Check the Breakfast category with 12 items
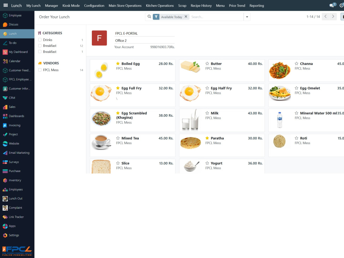The width and height of the screenshot is (344, 258). click(40, 46)
